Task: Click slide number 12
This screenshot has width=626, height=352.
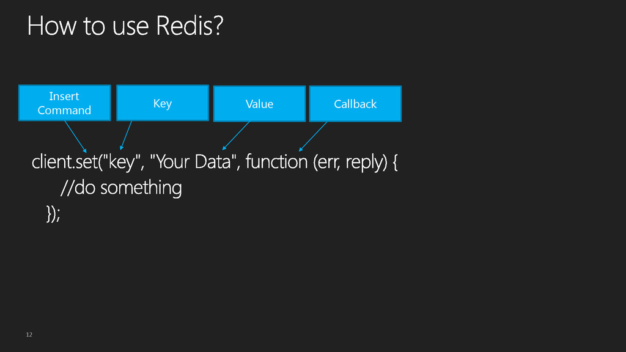Action: [29, 334]
